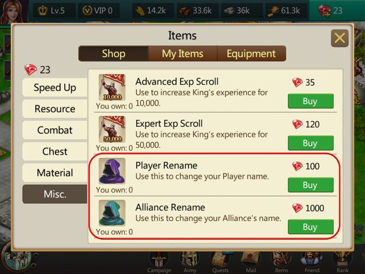
Task: Buy the Player Rename item
Action: click(x=311, y=185)
